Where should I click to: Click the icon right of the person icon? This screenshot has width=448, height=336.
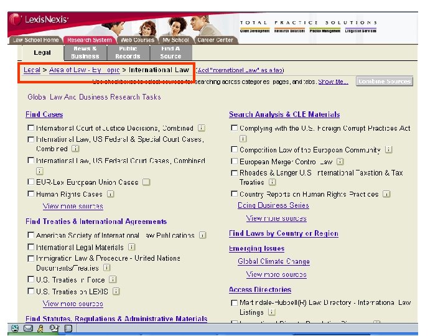[x=54, y=329]
